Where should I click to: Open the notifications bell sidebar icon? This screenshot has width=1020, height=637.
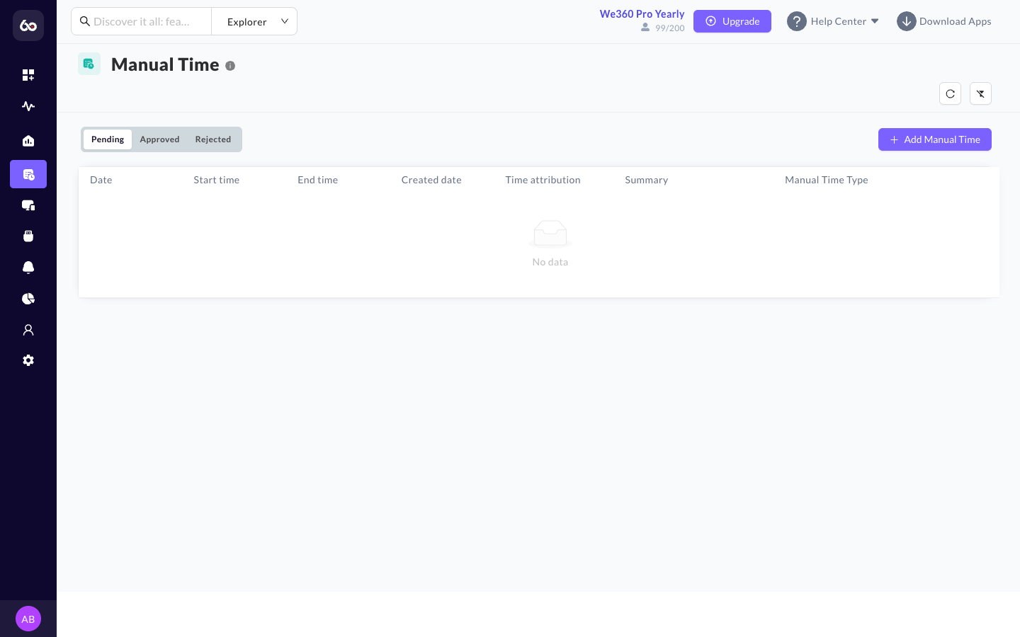tap(28, 268)
